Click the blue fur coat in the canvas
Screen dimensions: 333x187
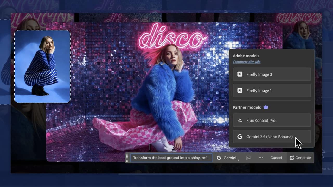[161, 96]
